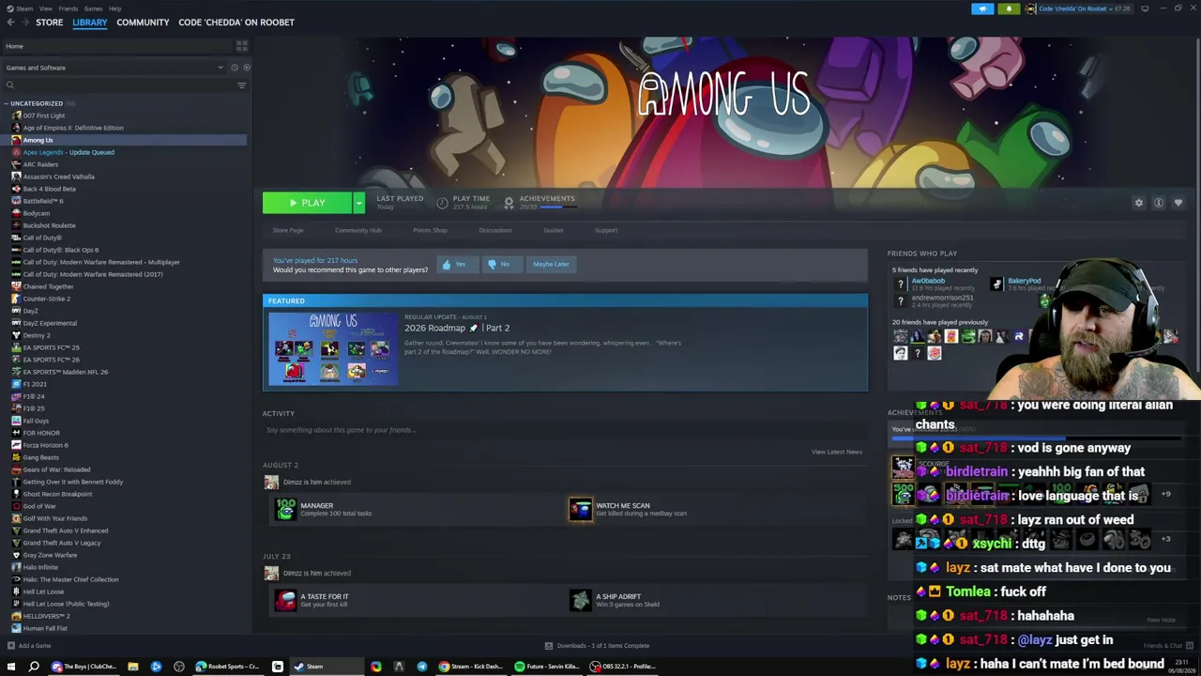
Task: Open the Age of Empires II game icon
Action: tap(16, 128)
